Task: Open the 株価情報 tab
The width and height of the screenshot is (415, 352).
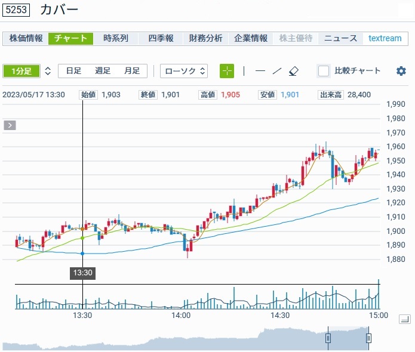Action: point(26,38)
